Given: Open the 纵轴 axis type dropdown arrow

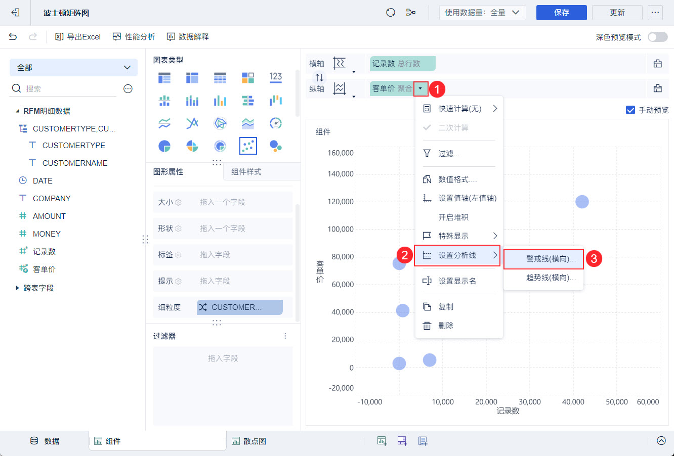Looking at the screenshot, I should tap(354, 96).
